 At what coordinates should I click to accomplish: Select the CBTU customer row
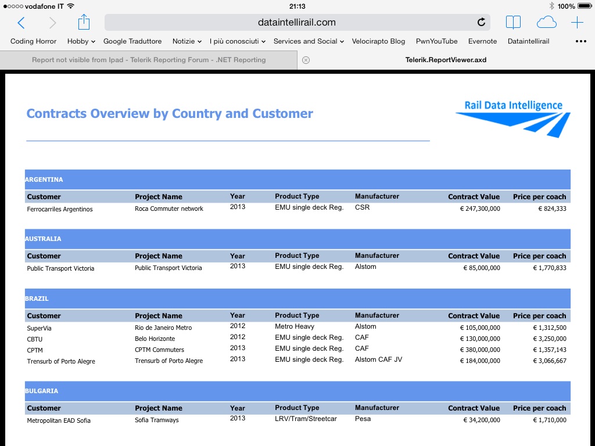(34, 339)
